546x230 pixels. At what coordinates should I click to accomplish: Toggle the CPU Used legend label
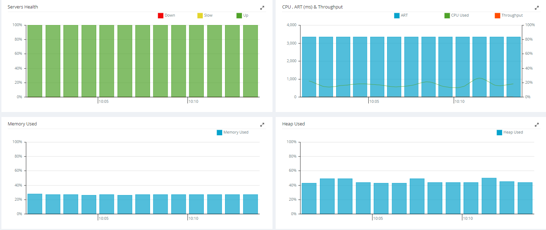(460, 16)
